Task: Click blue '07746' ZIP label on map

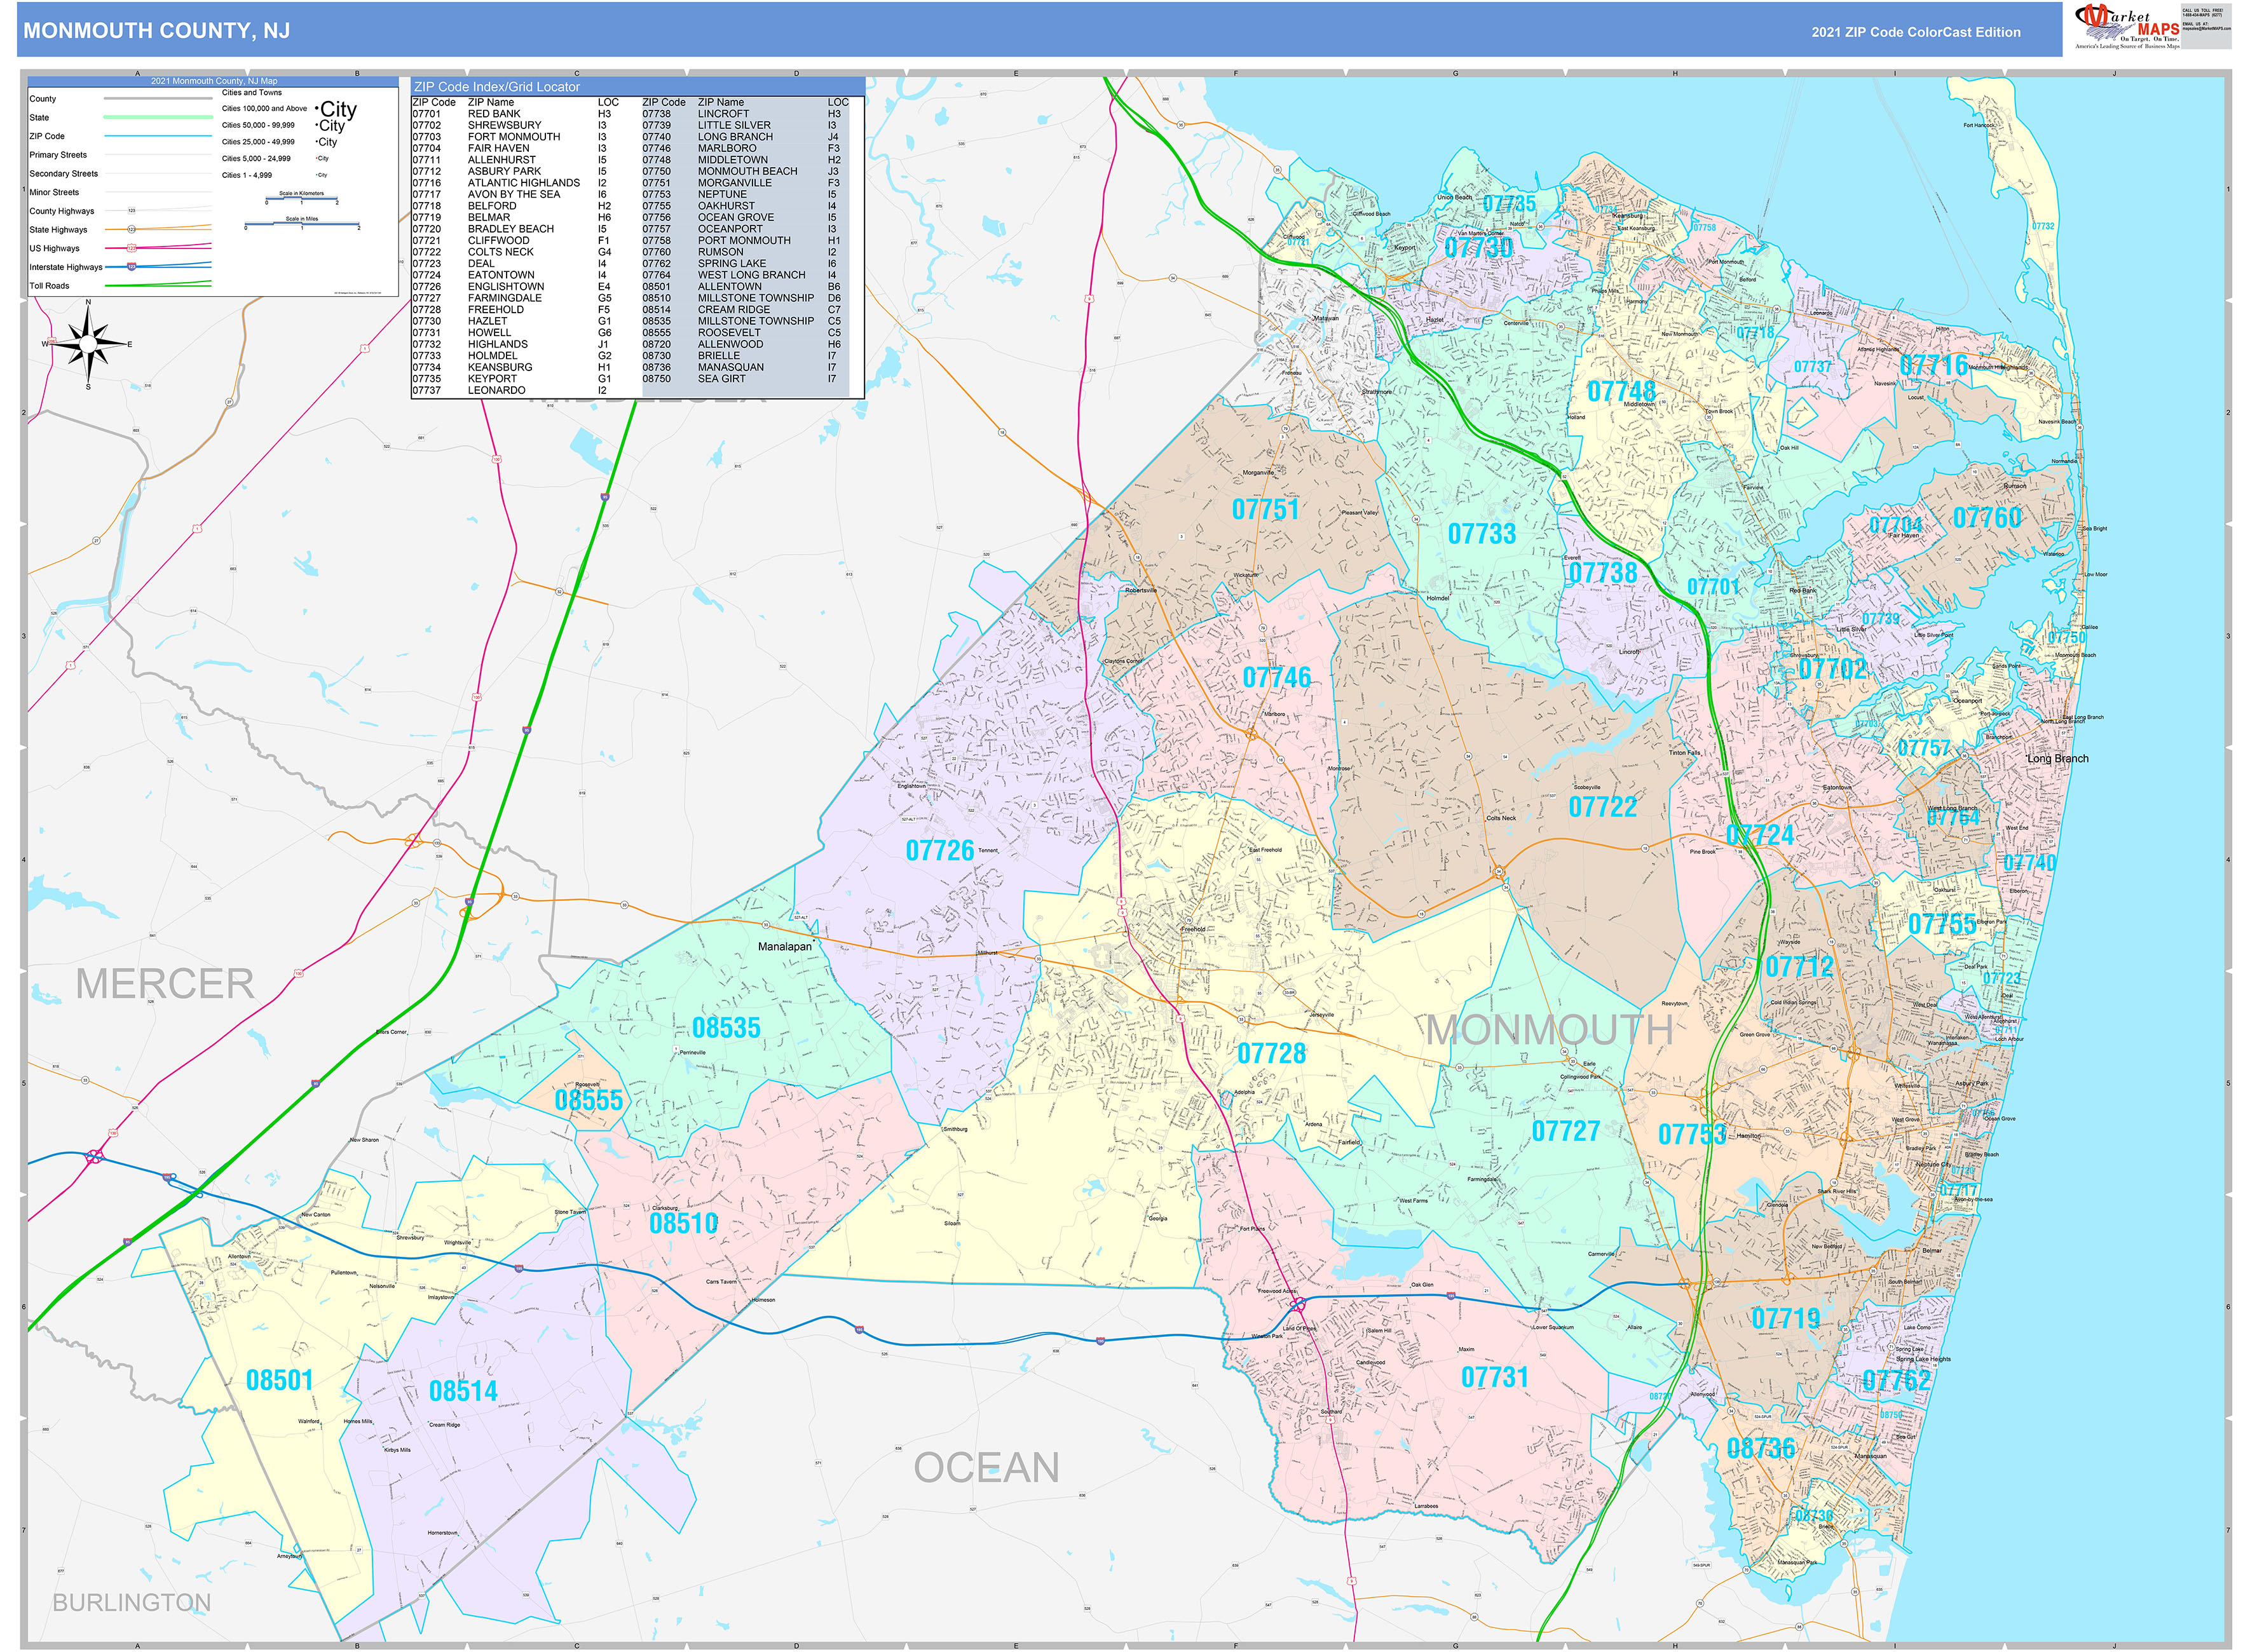Action: pyautogui.click(x=1276, y=678)
